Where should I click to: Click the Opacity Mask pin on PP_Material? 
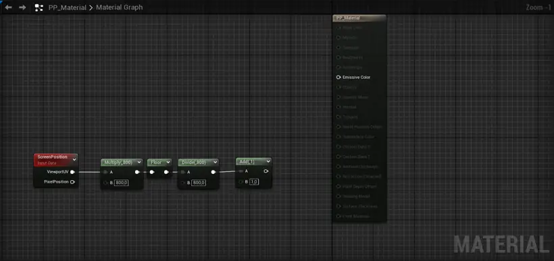[338, 97]
